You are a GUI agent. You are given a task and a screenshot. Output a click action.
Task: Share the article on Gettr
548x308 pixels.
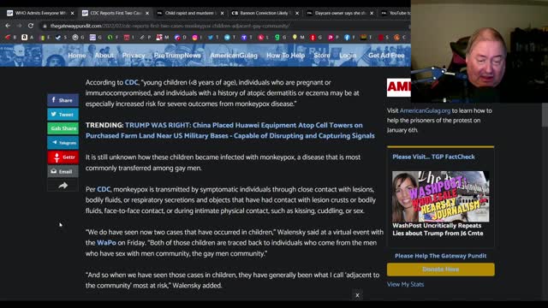coord(63,157)
